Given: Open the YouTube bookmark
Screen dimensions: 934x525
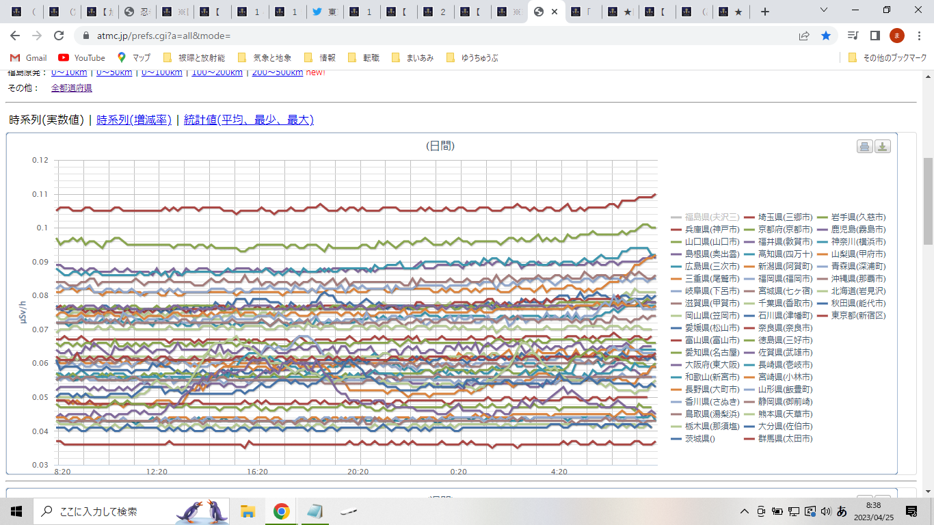Looking at the screenshot, I should [82, 57].
